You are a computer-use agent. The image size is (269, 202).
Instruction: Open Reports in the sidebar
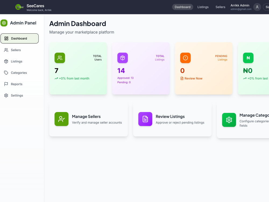20,84
